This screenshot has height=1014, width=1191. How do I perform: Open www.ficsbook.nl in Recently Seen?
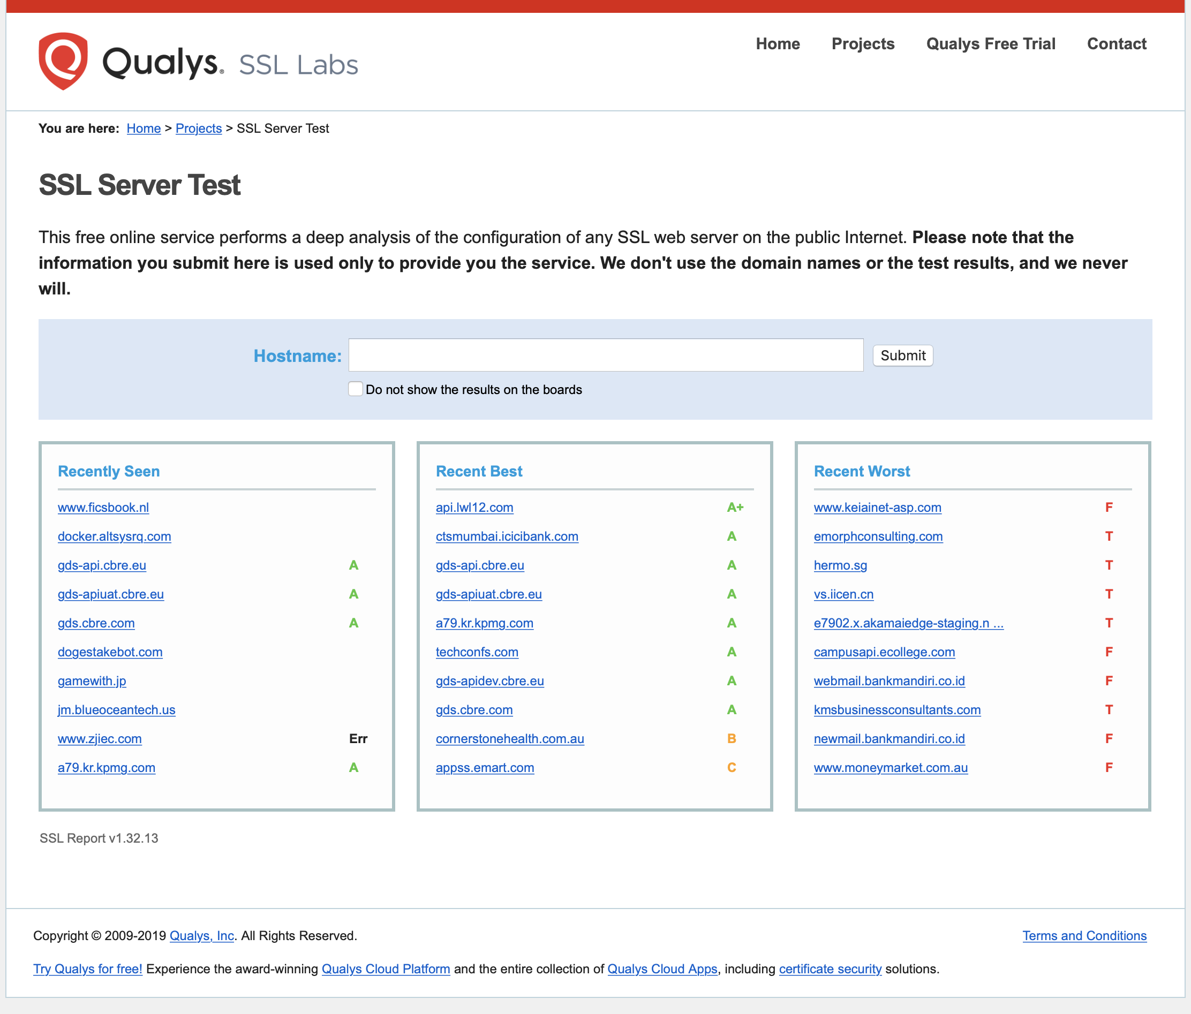(103, 508)
